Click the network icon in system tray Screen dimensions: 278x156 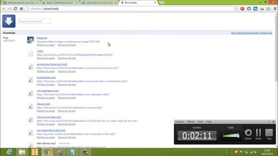point(251,152)
